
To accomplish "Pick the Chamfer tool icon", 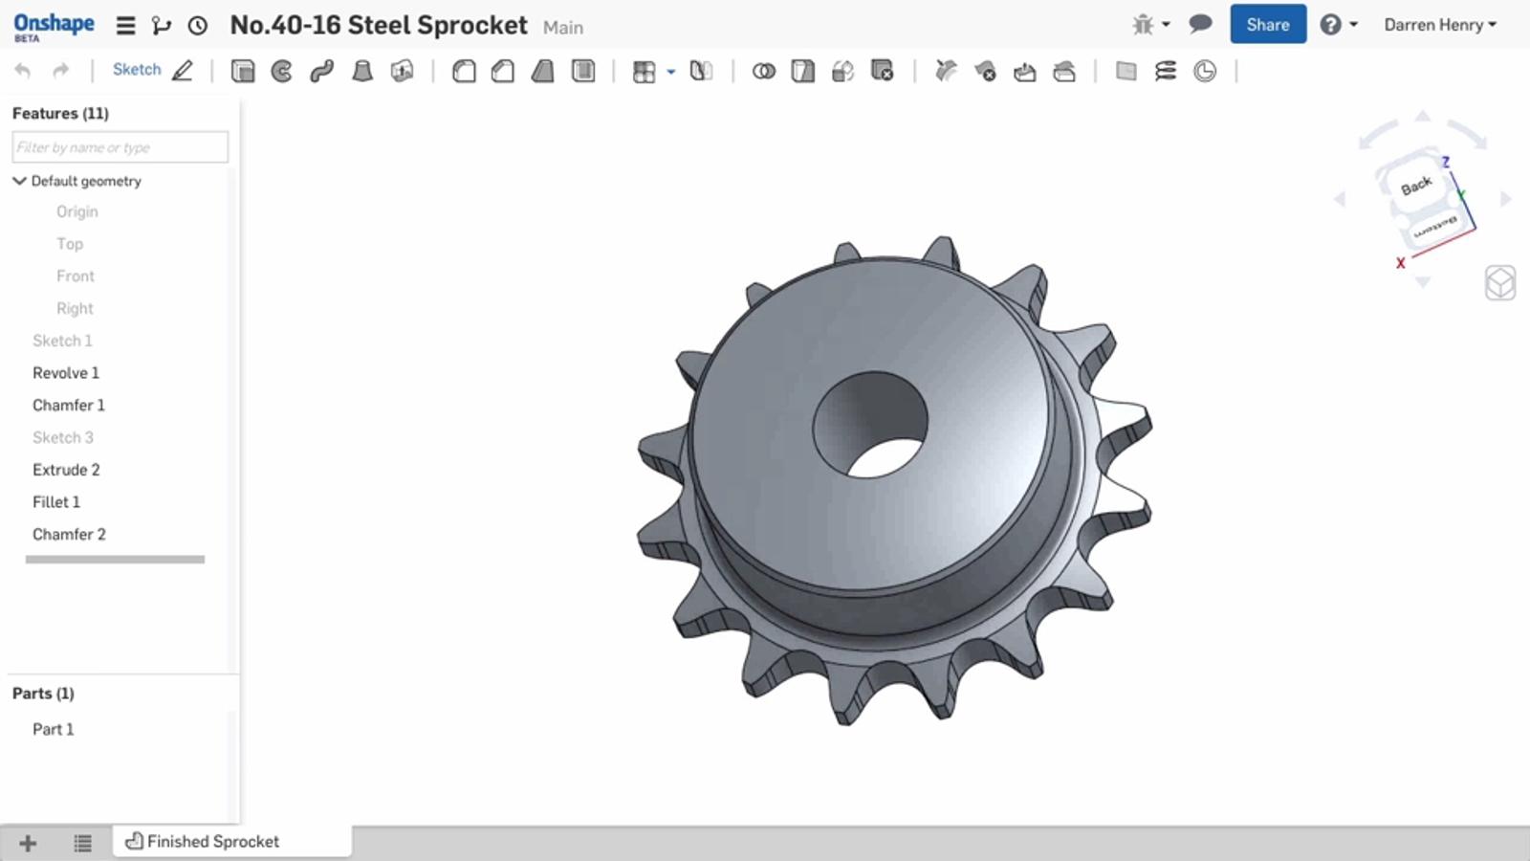I will pyautogui.click(x=503, y=71).
